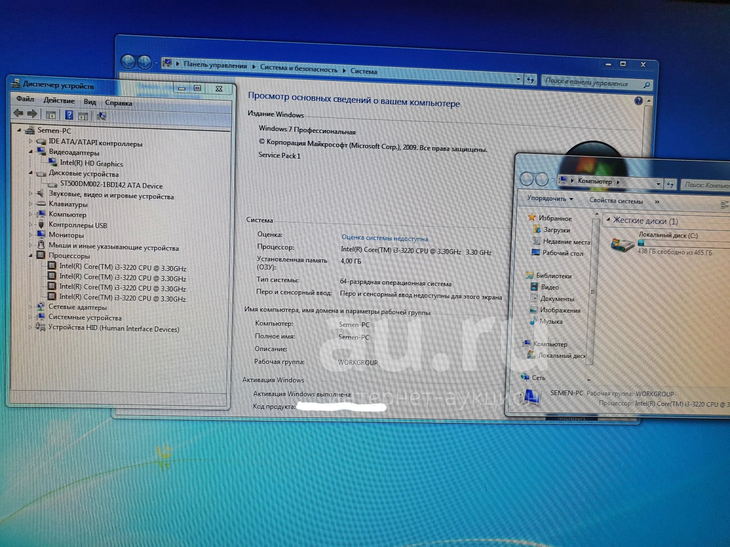Click Система и безопасность breadcrumb
This screenshot has width=730, height=547.
click(299, 69)
